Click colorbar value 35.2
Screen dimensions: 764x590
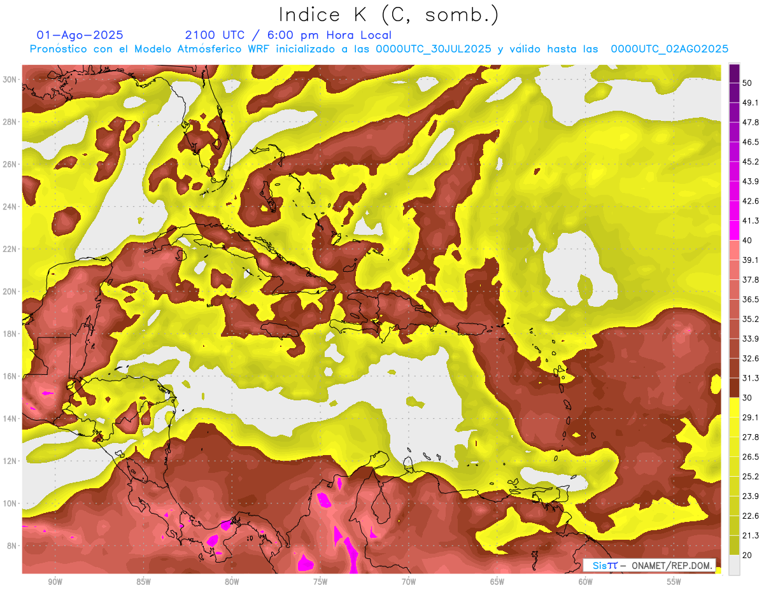click(x=751, y=319)
